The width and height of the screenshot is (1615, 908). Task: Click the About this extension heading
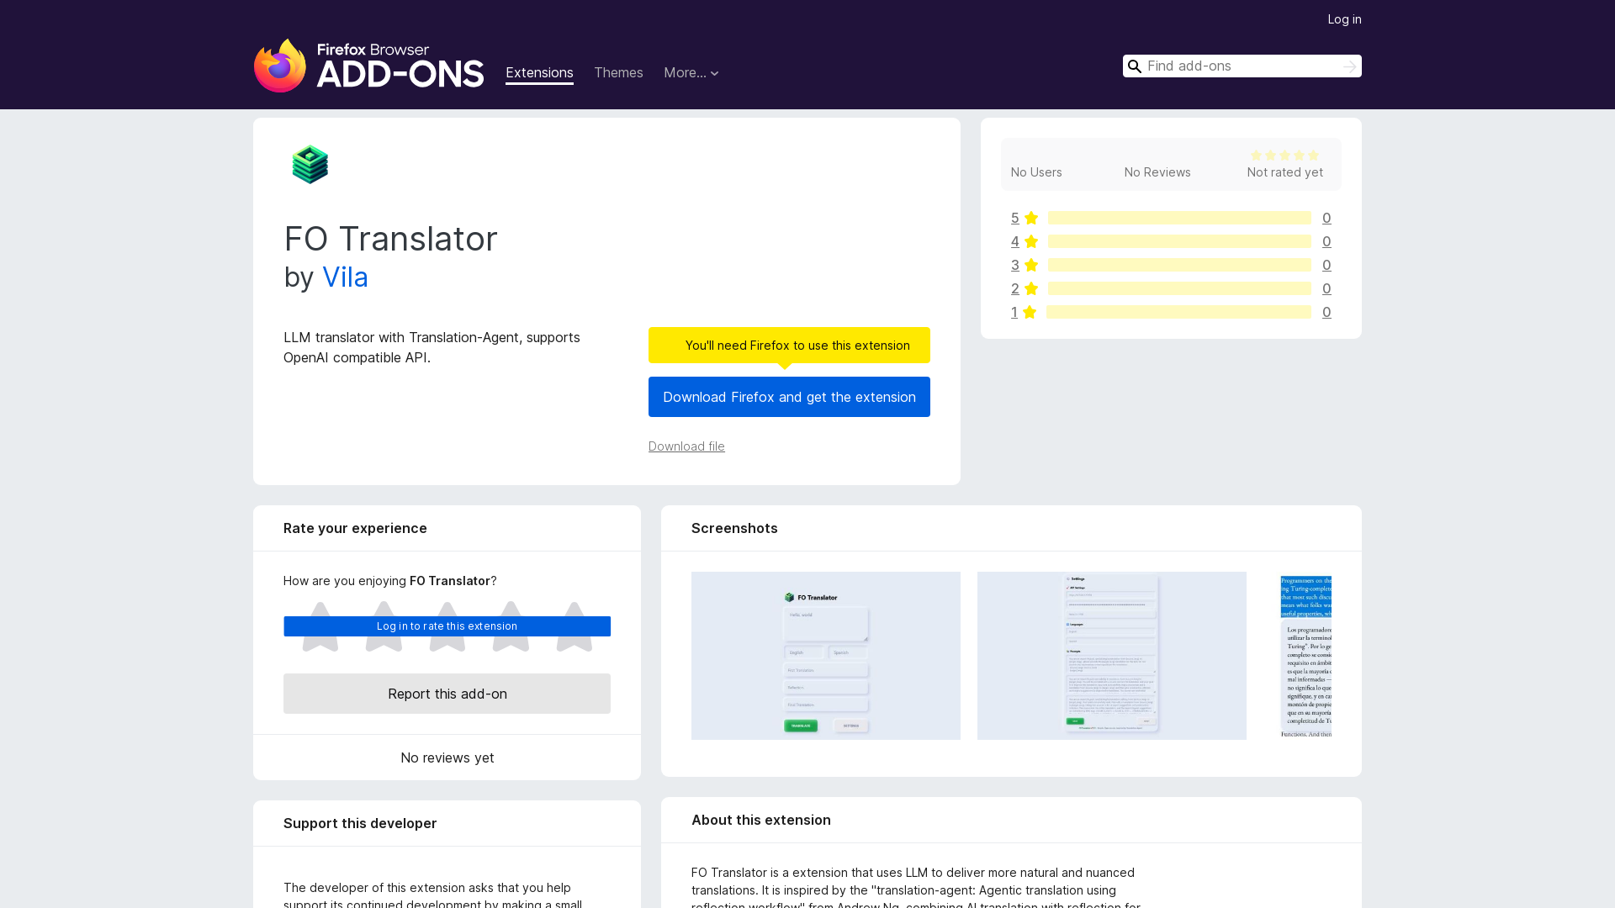(761, 820)
